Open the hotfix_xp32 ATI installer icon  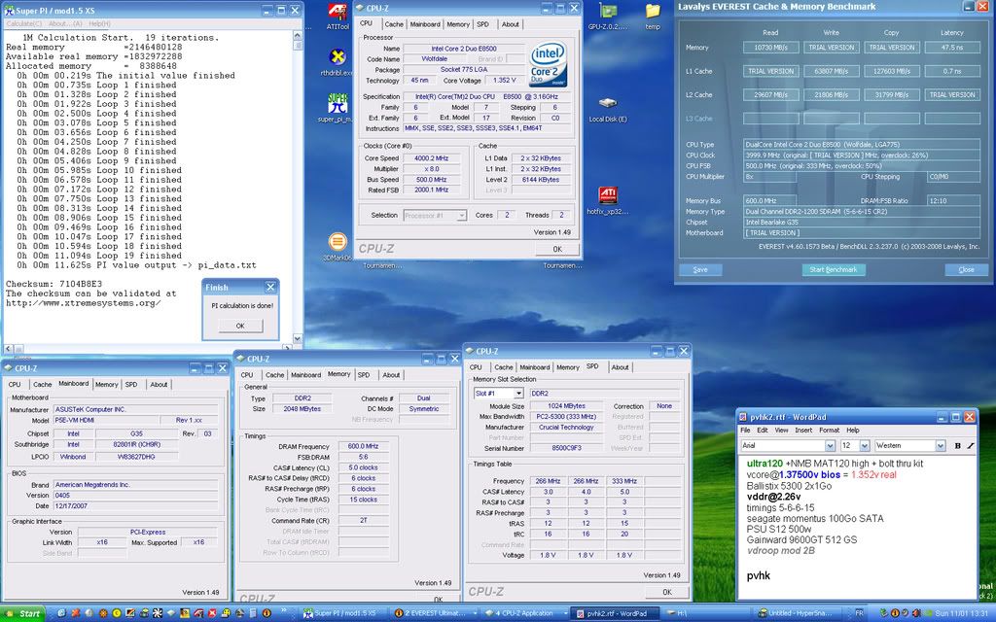608,200
